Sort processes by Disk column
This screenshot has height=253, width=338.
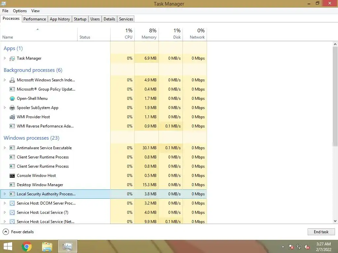pos(171,34)
